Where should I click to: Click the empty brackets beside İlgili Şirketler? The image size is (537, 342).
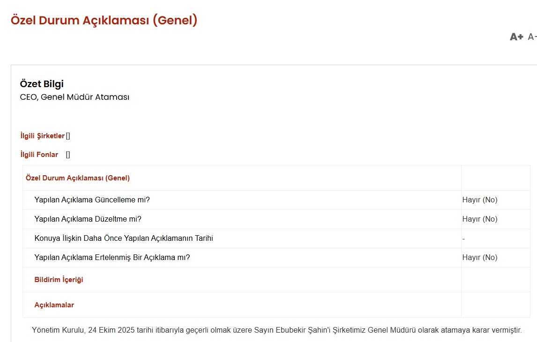tap(68, 136)
